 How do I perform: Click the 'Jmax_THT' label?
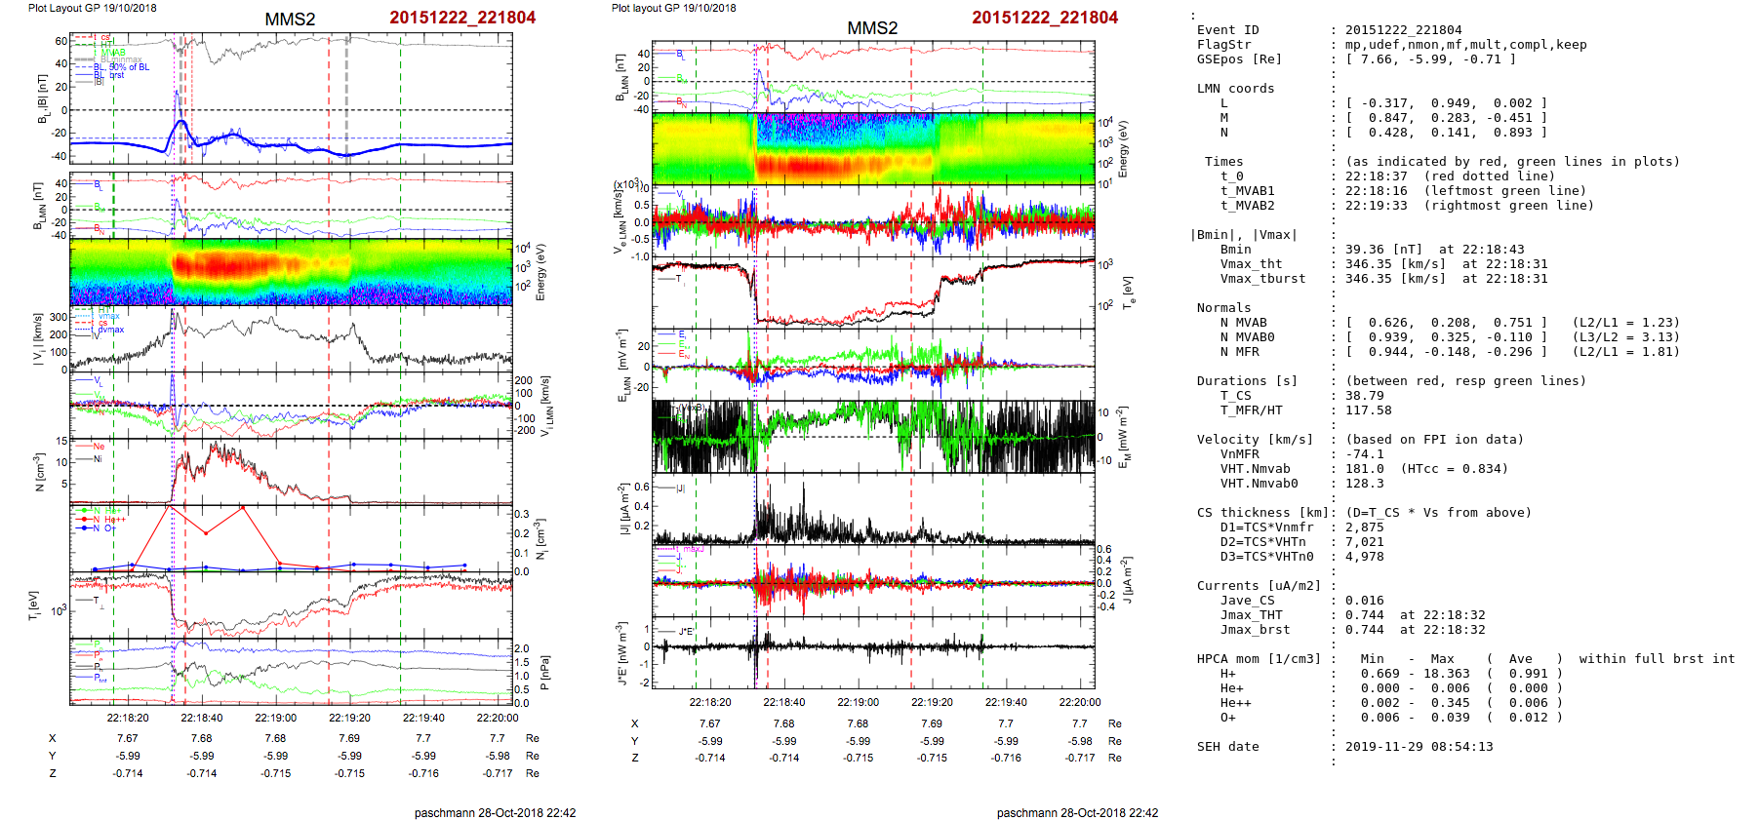pyautogui.click(x=1252, y=615)
